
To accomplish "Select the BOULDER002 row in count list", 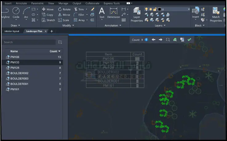I will coord(19,73).
